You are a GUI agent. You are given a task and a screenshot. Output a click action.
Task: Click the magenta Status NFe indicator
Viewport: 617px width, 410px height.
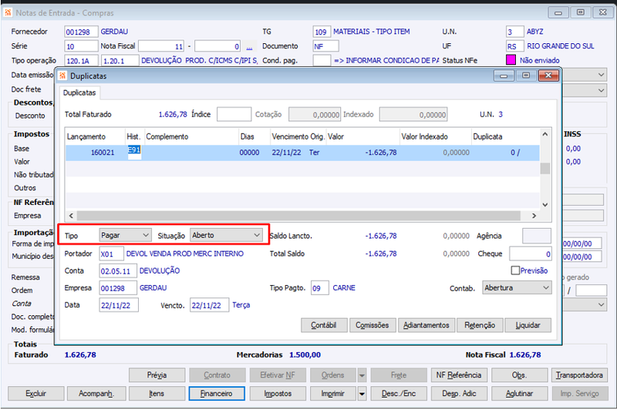click(511, 60)
